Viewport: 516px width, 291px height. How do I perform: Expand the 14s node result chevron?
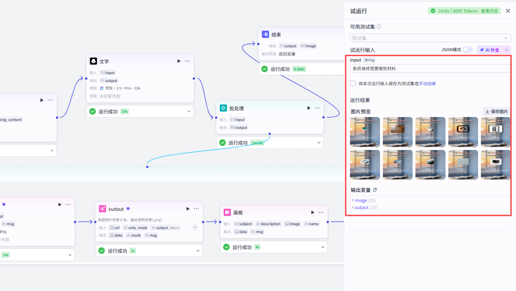70,255
